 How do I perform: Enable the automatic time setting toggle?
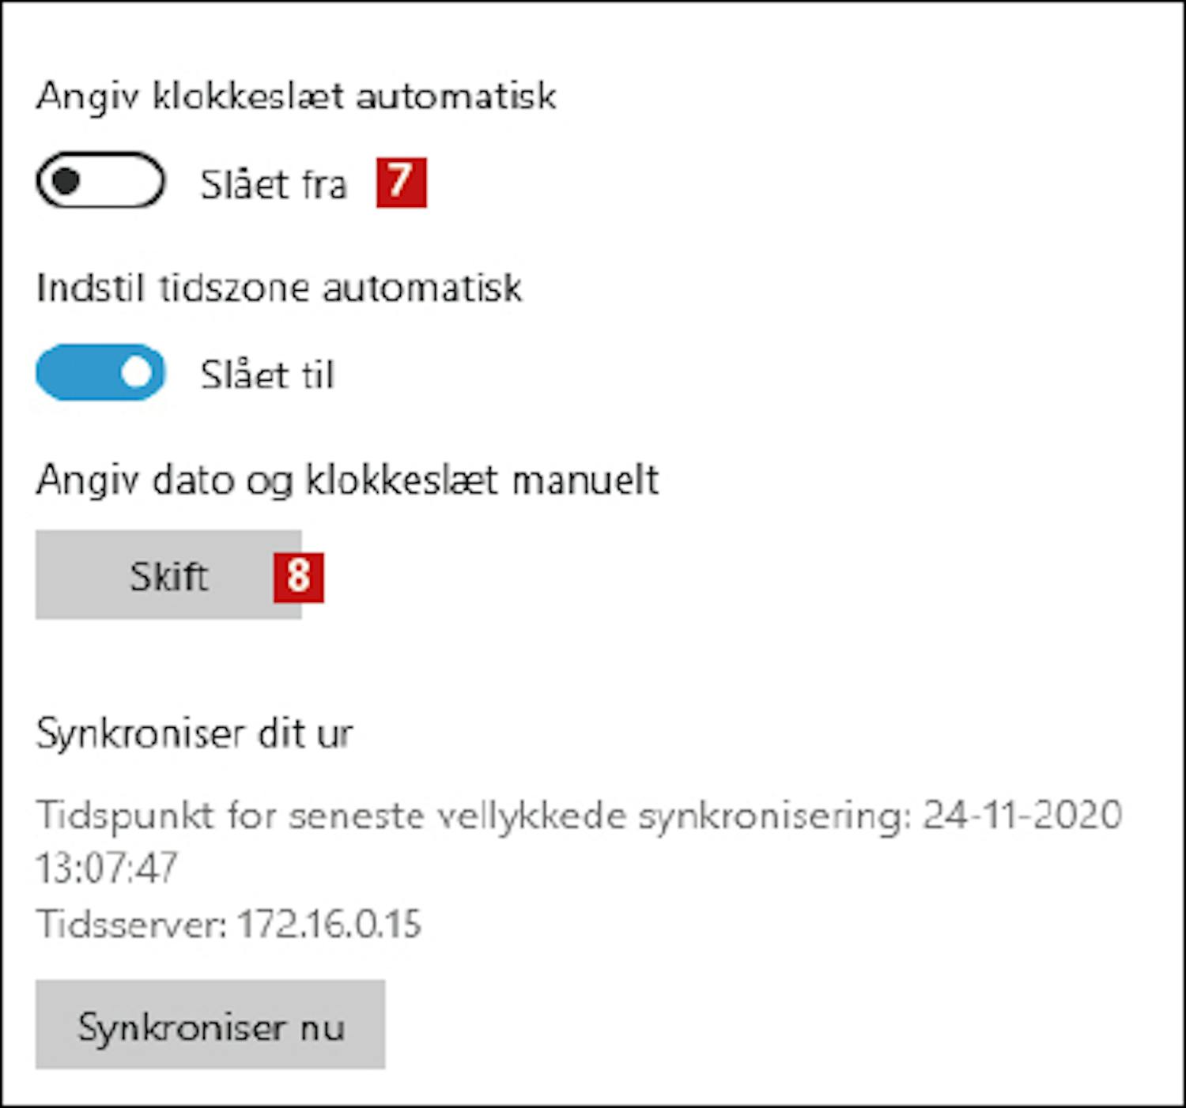click(100, 181)
